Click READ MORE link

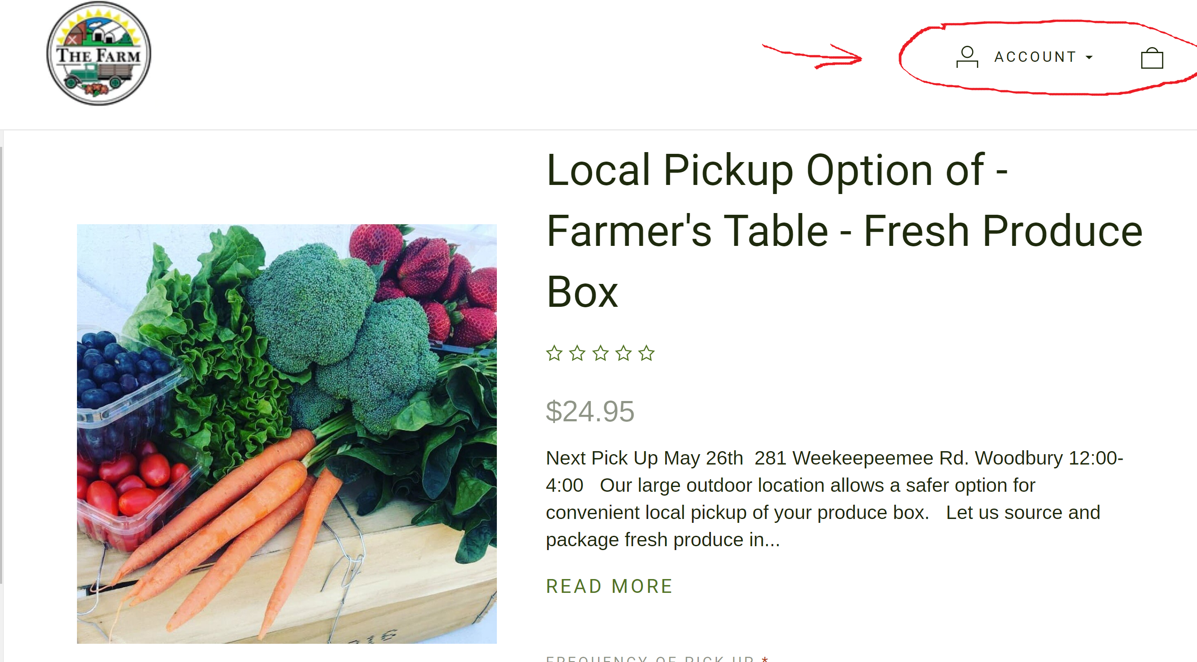click(609, 586)
